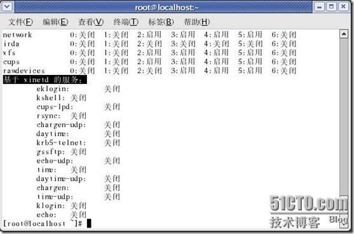
Task: Click the gssftp: entry
Action: pos(51,152)
